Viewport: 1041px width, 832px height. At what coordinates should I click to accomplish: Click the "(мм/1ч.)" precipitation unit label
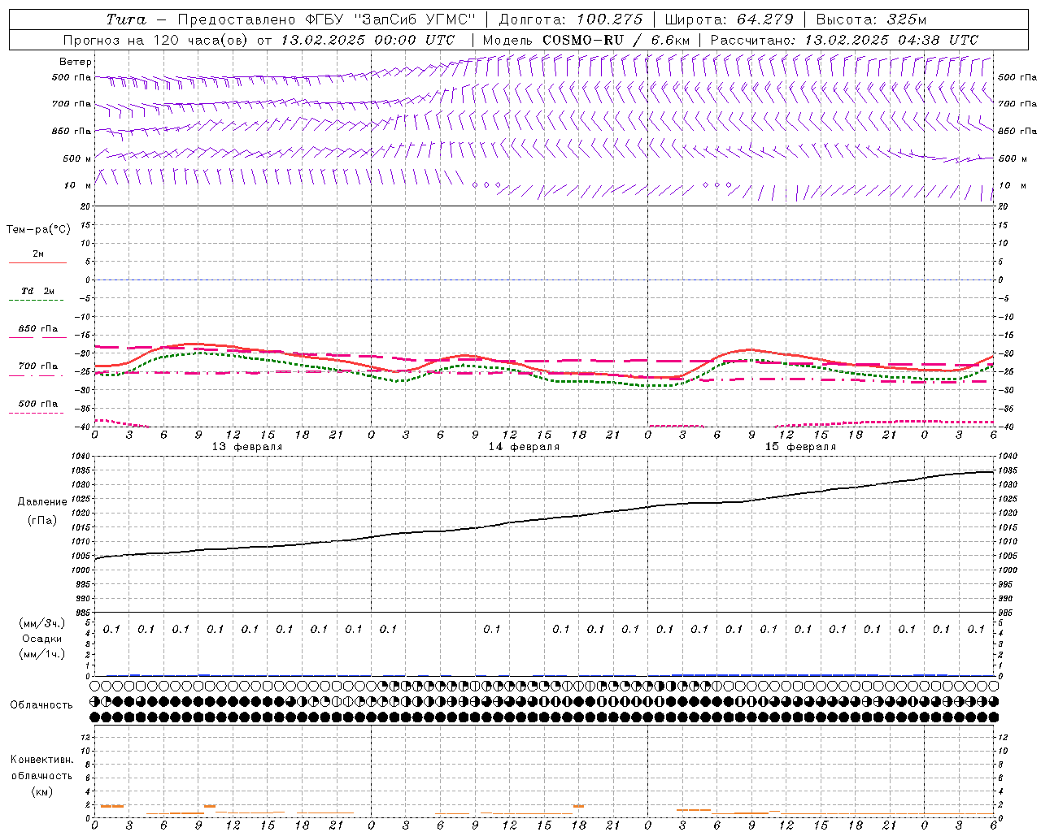42,654
